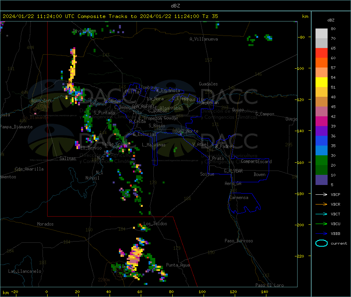Click the orange VBCR arrow legend icon
The width and height of the screenshot is (351, 297).
point(321,204)
